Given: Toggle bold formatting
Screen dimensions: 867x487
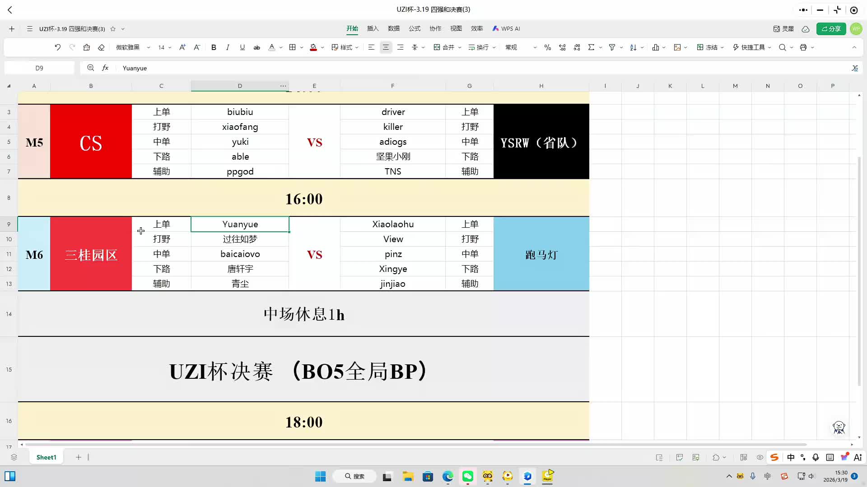Looking at the screenshot, I should pos(214,47).
